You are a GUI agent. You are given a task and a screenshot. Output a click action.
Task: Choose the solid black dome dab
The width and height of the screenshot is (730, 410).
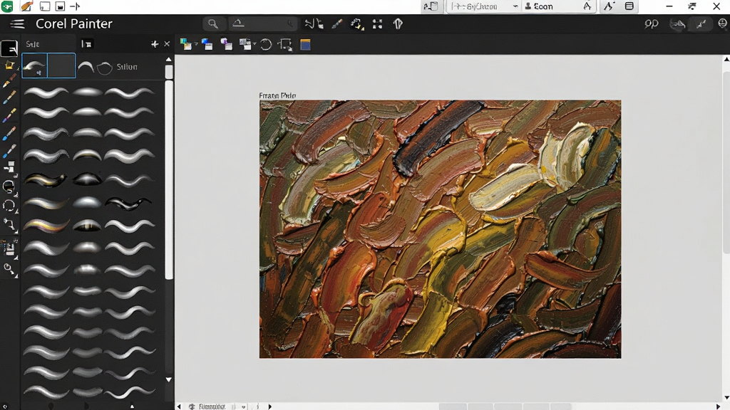(88, 179)
